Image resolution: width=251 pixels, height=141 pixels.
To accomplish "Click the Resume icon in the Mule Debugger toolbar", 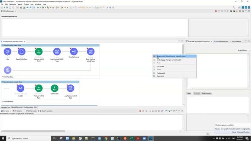I will tap(228, 11).
